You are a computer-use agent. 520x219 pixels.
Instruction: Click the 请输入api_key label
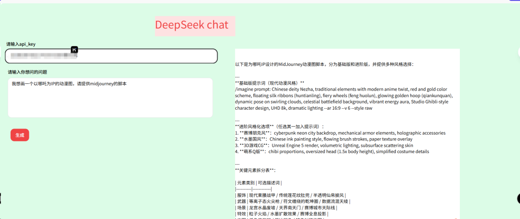(21, 44)
